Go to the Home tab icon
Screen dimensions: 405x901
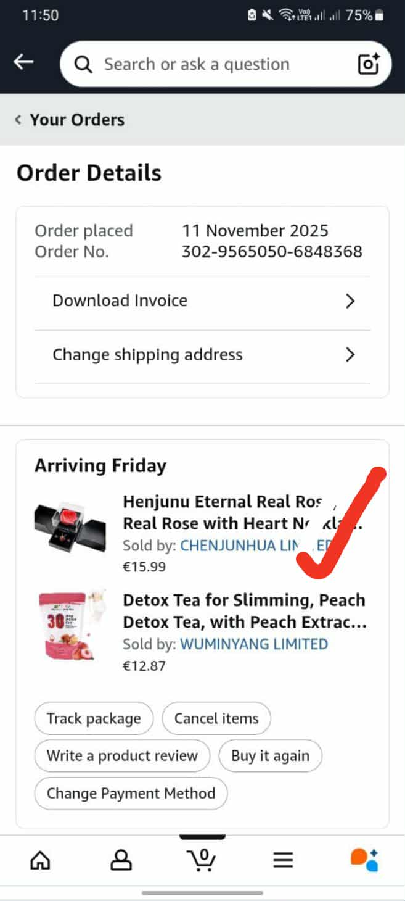(40, 859)
